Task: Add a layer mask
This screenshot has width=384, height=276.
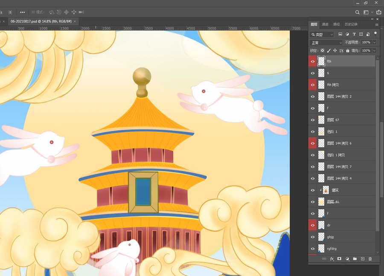Action: pos(339,259)
